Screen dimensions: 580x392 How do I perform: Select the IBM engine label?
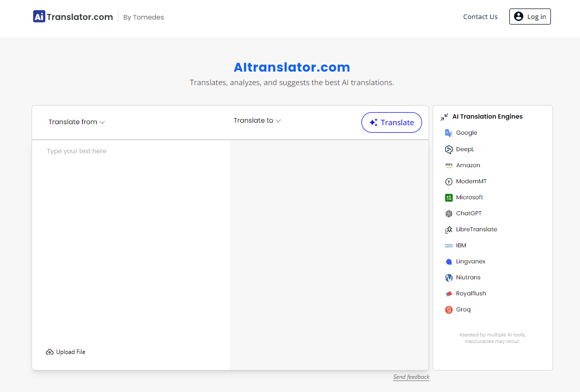[x=461, y=246]
